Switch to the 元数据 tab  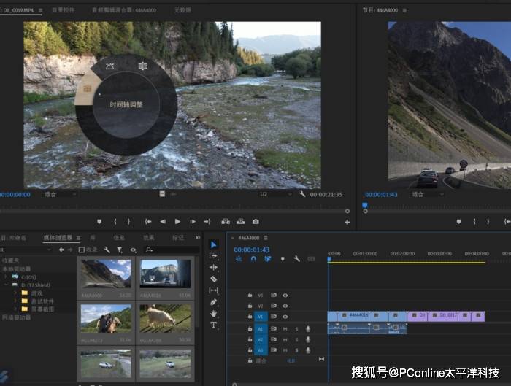(182, 10)
